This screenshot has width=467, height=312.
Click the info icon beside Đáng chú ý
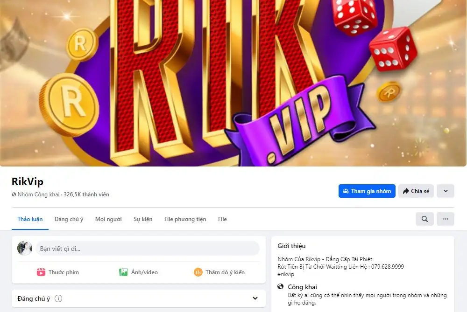[x=58, y=298]
